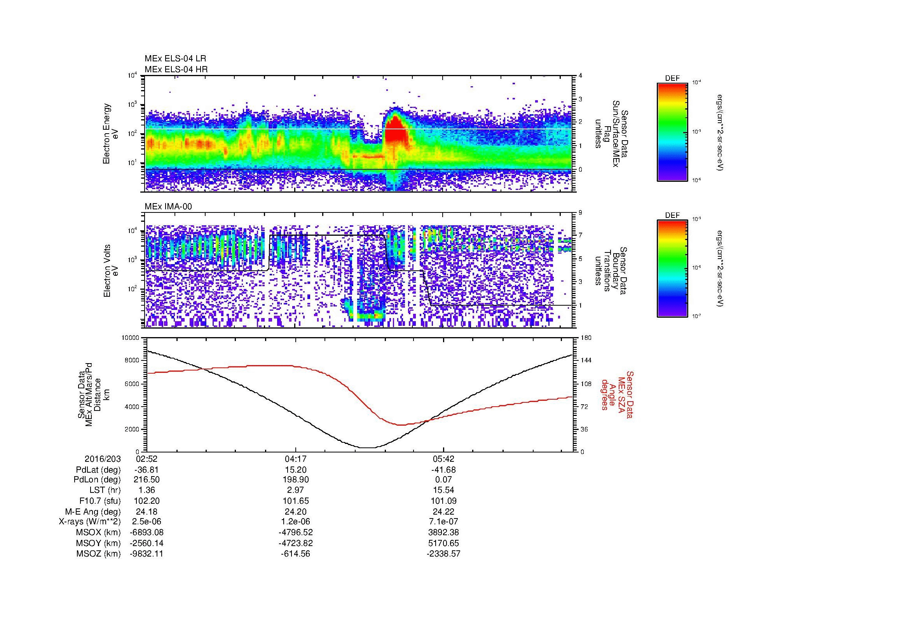
Task: Click the PdLat value -36.81
Action: click(147, 470)
